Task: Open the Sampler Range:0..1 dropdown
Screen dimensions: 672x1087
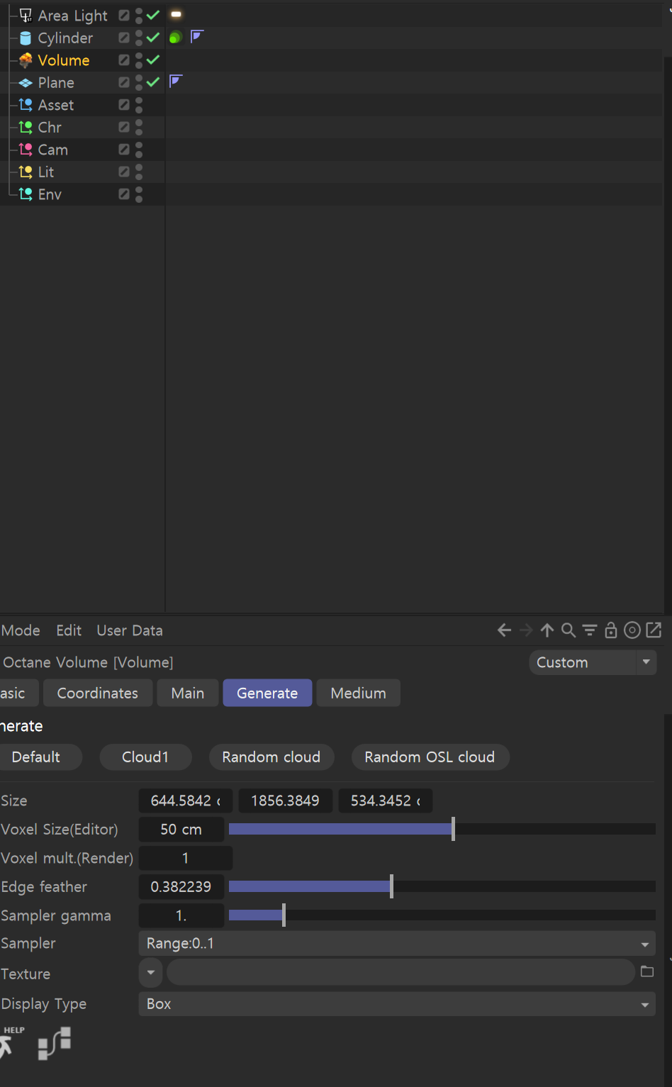Action: [x=396, y=944]
